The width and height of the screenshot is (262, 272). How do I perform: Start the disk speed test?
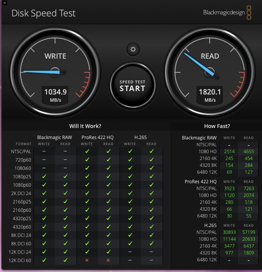[x=133, y=85]
